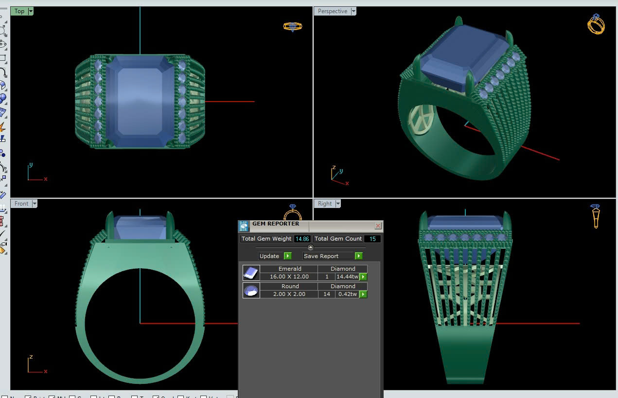Viewport: 618px width, 398px height.
Task: Open the Top viewport dropdown arrow
Action: 31,11
